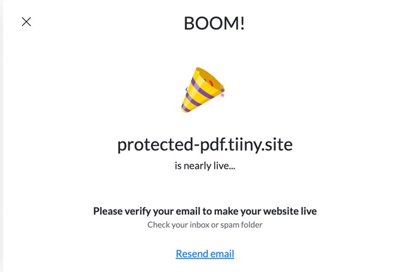
Task: Click the Resend email link
Action: point(205,254)
